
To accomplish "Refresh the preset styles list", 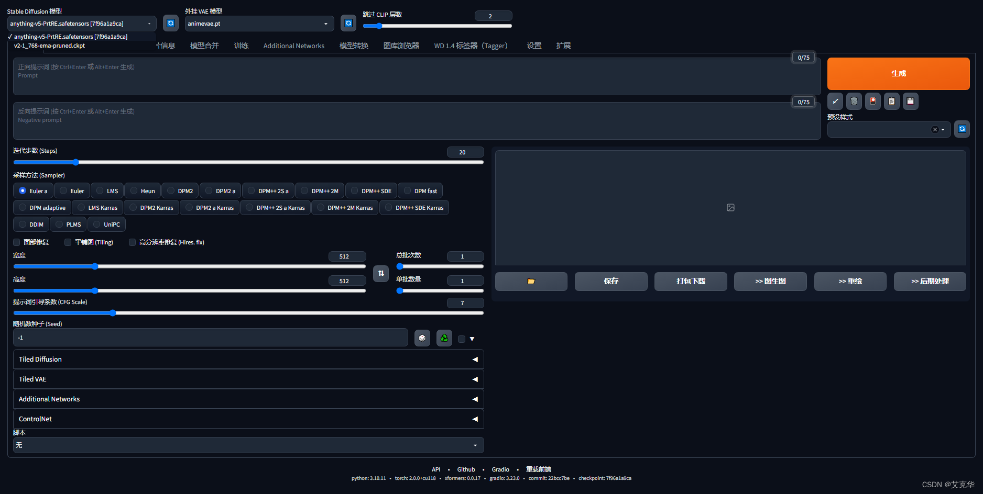I will pyautogui.click(x=962, y=129).
